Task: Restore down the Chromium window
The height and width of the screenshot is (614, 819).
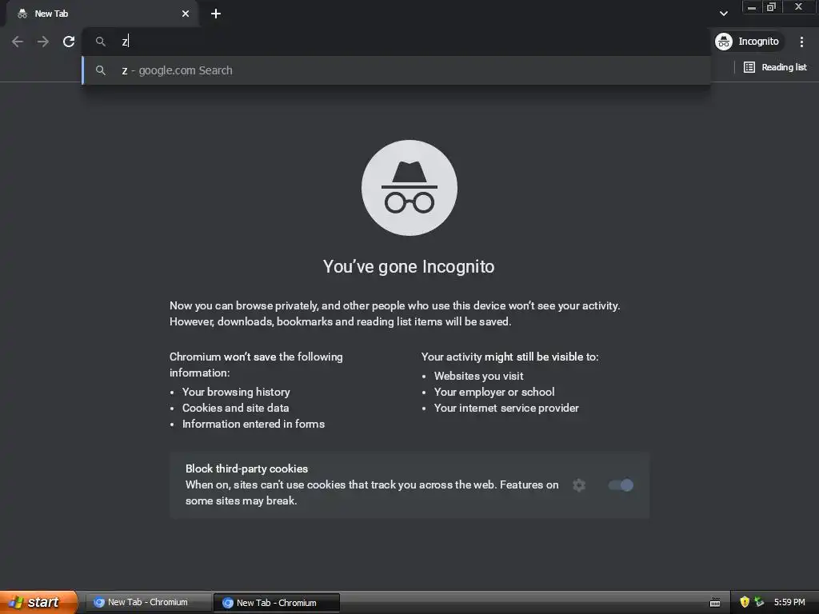Action: coord(771,7)
